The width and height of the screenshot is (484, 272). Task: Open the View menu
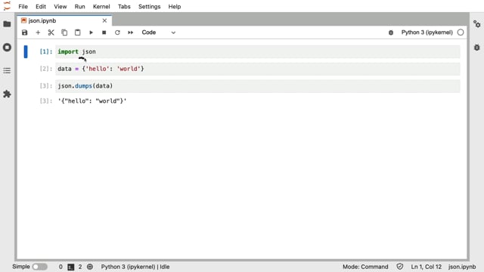click(x=60, y=7)
